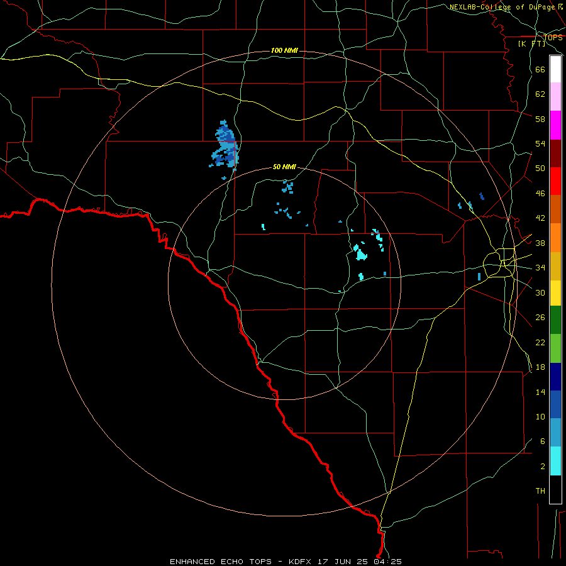Click the '54' legend value label
566x566 pixels.
point(540,143)
